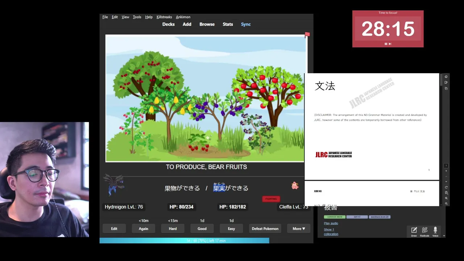The height and width of the screenshot is (261, 464).
Task: Go to Decks in Anki toolbar
Action: 169,24
